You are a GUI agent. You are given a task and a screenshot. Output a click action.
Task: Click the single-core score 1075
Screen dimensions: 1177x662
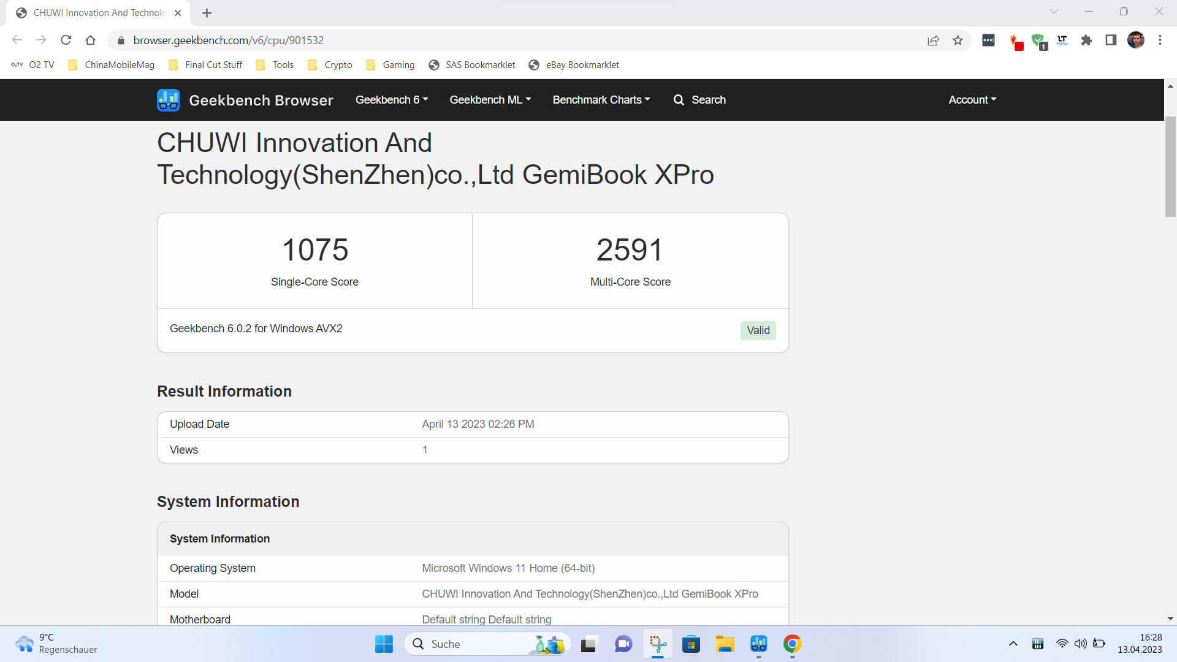(x=315, y=250)
